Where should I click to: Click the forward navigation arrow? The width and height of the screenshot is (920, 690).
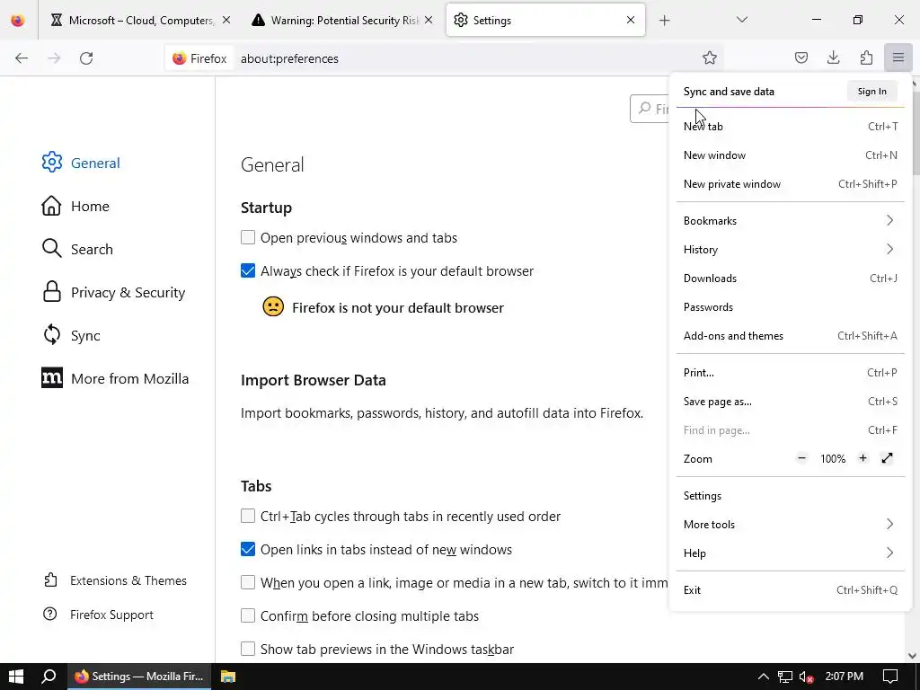tap(54, 58)
